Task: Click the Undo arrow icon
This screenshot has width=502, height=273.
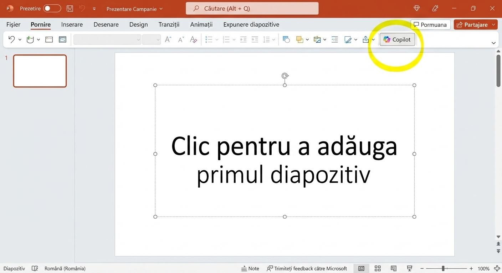Action: coord(11,39)
